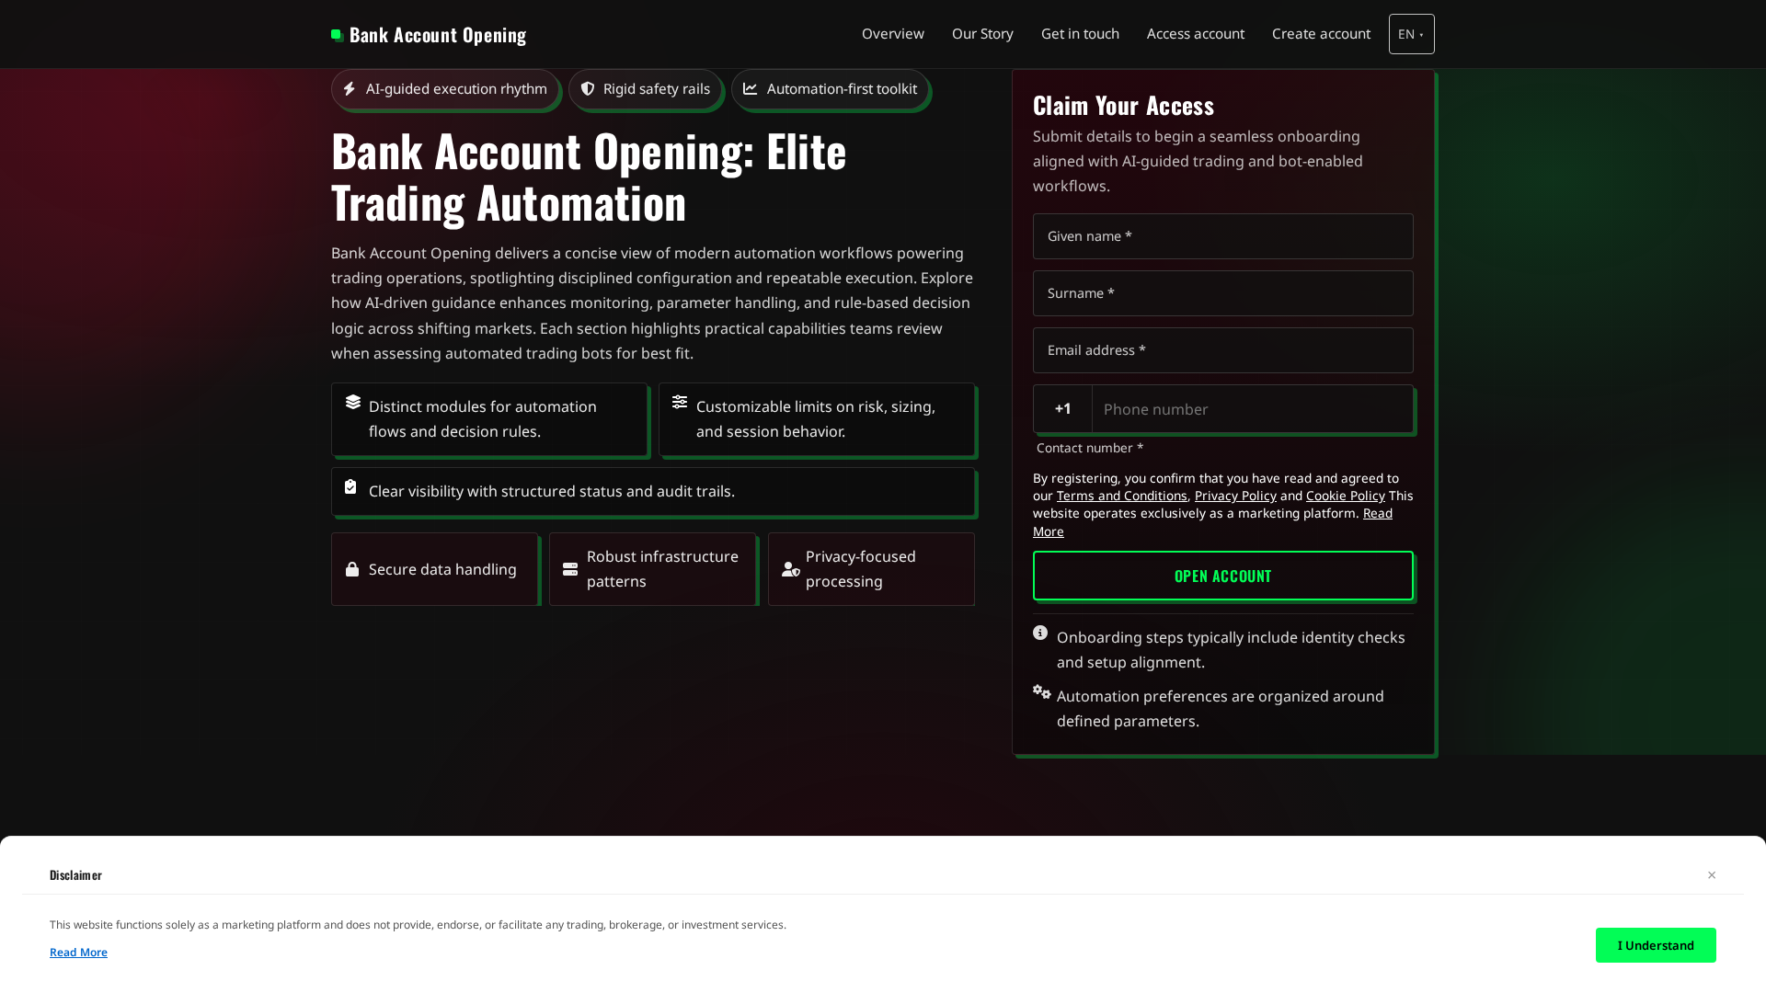The height and width of the screenshot is (993, 1766).
Task: Open the Terms and Conditions link
Action: (x=1121, y=496)
